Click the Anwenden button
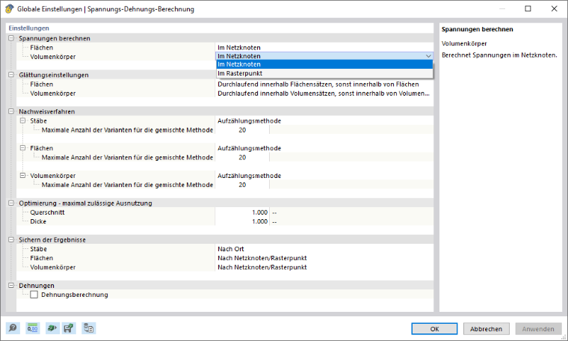The width and height of the screenshot is (568, 341). (x=538, y=329)
